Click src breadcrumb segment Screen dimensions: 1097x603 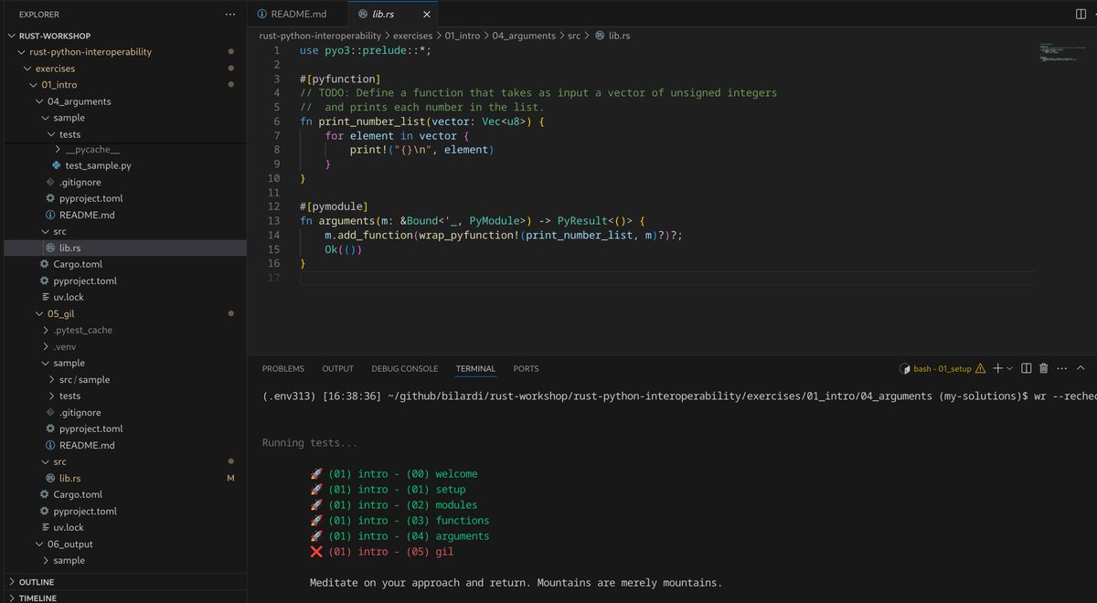[574, 36]
